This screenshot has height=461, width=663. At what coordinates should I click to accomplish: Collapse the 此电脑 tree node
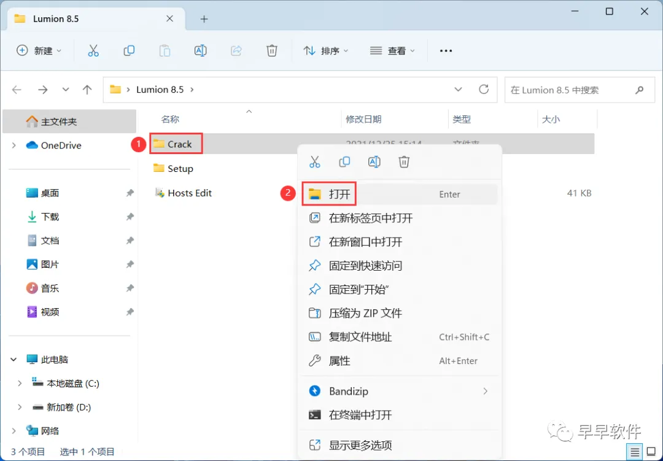point(14,360)
